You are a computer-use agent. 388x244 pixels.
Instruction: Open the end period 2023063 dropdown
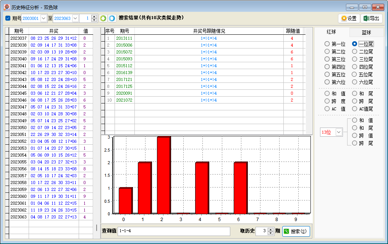click(x=76, y=18)
